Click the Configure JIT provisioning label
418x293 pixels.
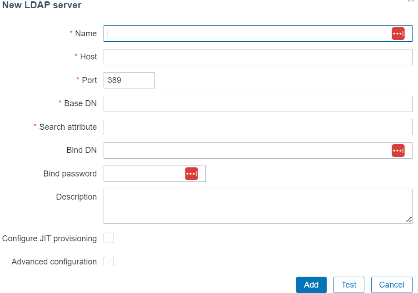point(50,239)
